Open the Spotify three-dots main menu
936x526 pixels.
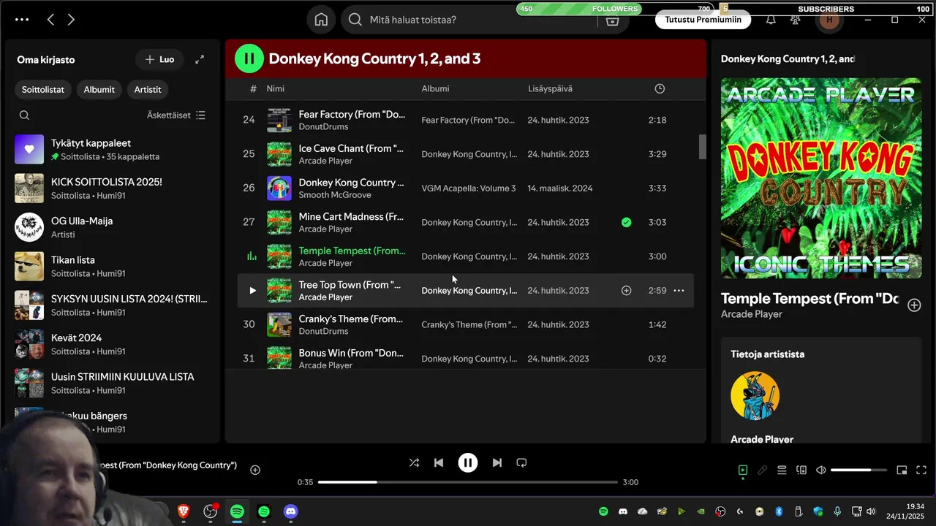click(x=22, y=20)
